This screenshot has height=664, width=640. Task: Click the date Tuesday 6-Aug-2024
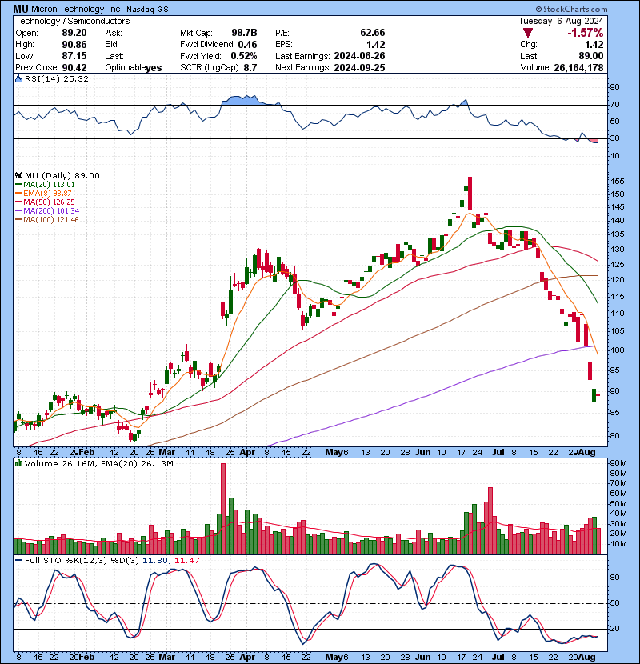pyautogui.click(x=562, y=21)
